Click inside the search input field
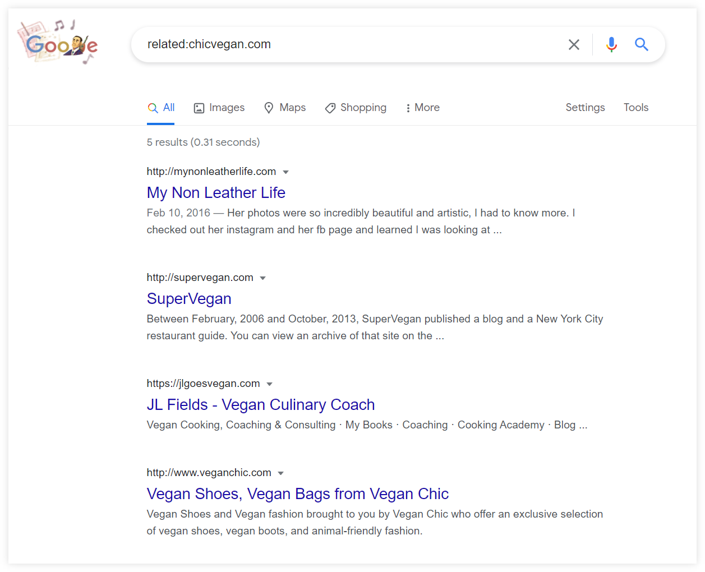Viewport: 705px width, 572px height. (x=348, y=44)
